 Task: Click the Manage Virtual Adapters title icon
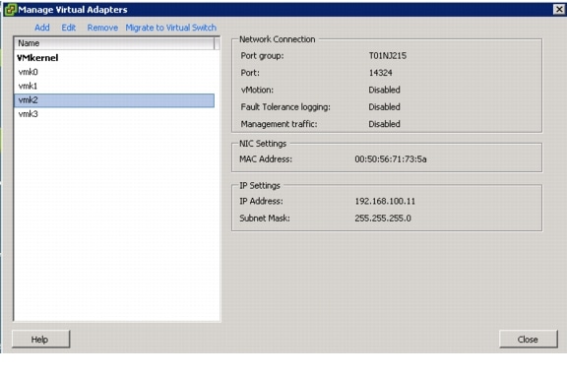point(10,10)
